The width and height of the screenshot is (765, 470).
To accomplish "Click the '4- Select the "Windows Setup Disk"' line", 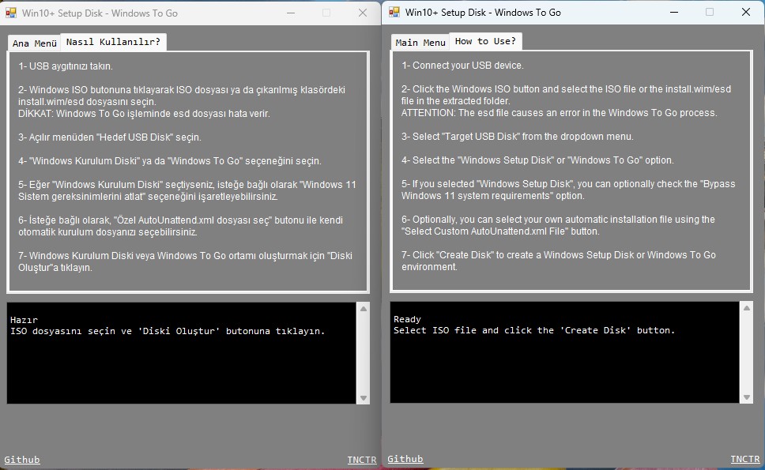I will 537,160.
